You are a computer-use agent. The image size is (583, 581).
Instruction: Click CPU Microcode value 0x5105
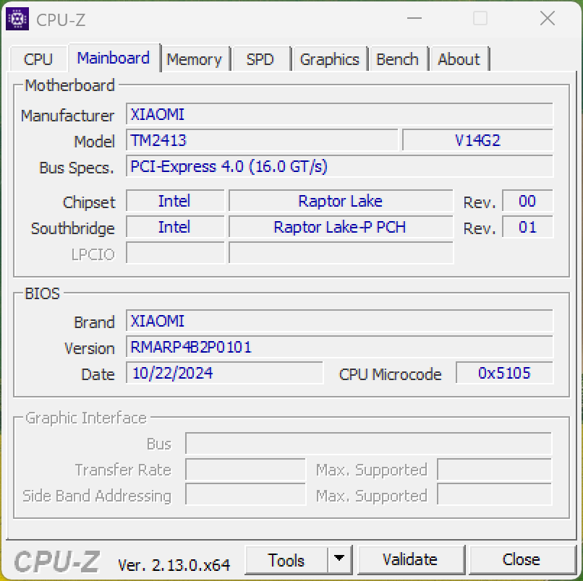505,373
